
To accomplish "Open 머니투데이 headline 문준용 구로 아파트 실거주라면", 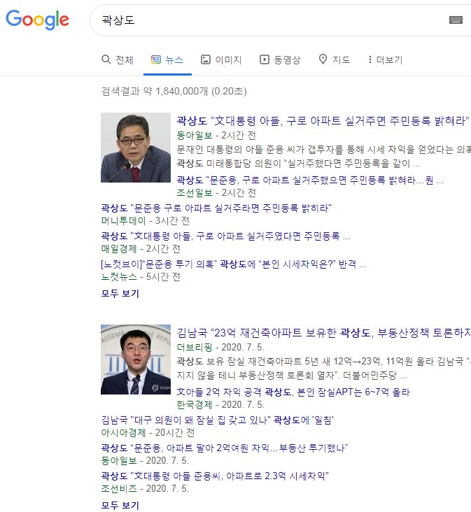I will click(x=216, y=208).
